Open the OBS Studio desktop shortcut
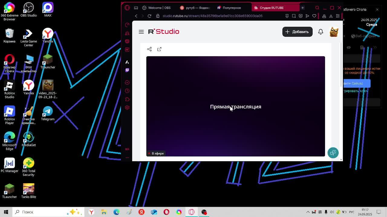 coord(28,10)
